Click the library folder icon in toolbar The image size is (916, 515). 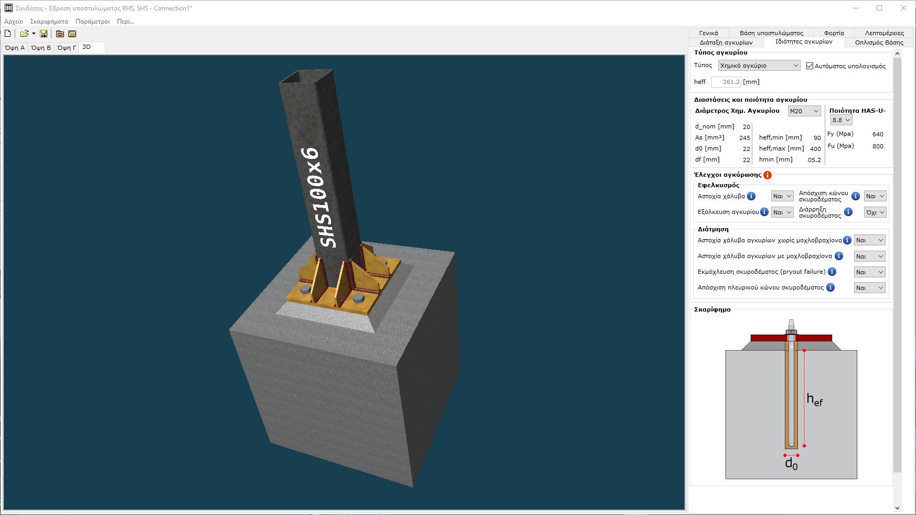[x=60, y=34]
